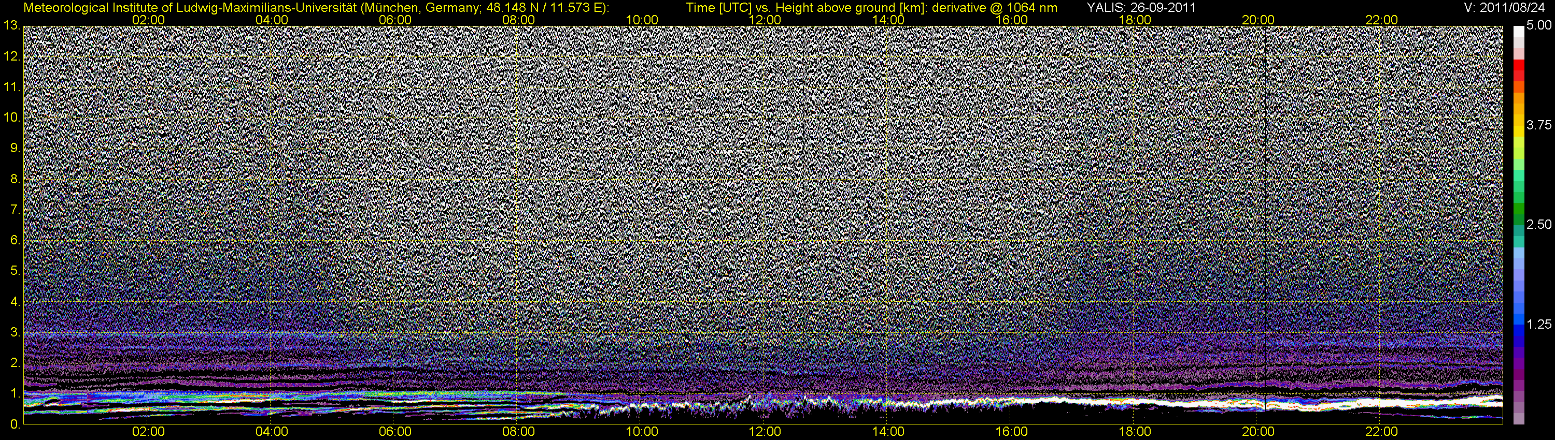Select the "0." height axis label
Screen dimensions: 1555x440
point(15,424)
